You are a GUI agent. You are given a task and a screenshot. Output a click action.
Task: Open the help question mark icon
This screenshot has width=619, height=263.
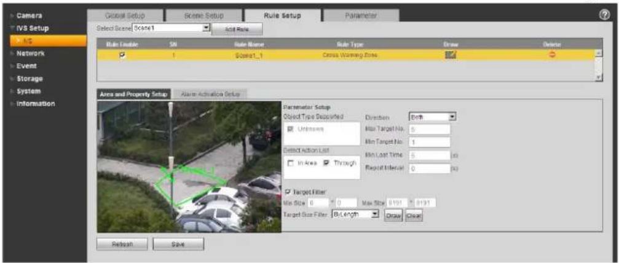click(x=603, y=14)
